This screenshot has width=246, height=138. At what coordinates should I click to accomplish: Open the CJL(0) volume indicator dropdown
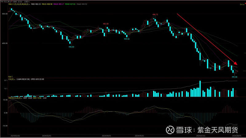[x=14, y=79]
